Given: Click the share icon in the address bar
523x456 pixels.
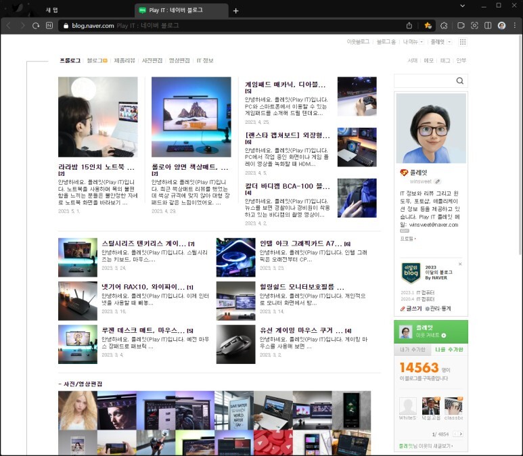Looking at the screenshot, I should pos(409,26).
